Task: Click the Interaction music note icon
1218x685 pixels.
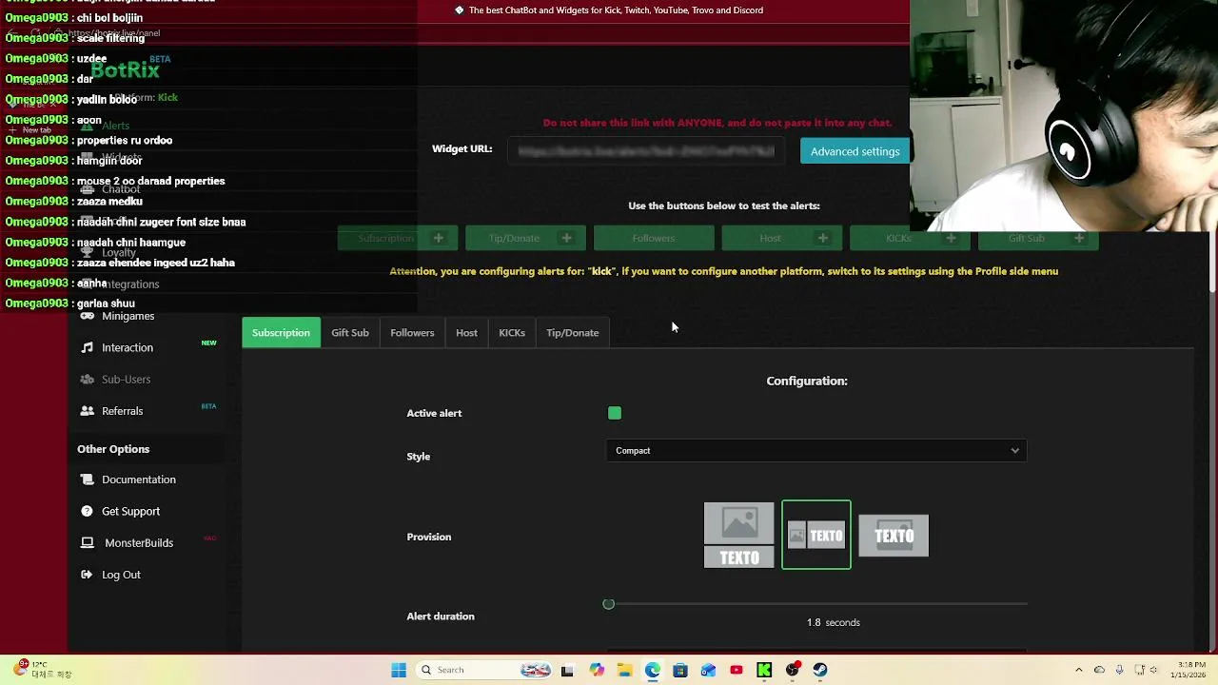Action: click(x=88, y=347)
